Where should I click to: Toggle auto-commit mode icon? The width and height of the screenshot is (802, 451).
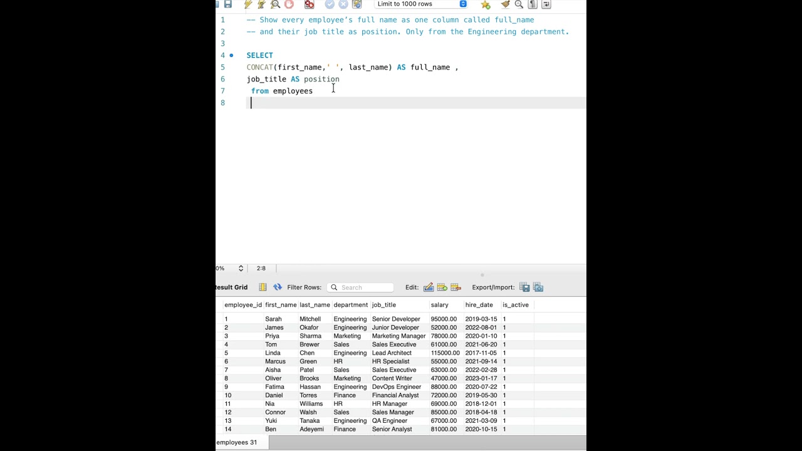(357, 4)
